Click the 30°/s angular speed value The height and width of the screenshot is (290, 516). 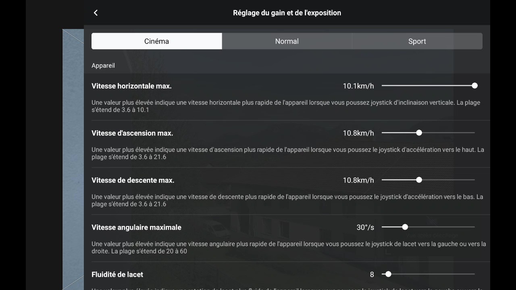[x=365, y=227]
